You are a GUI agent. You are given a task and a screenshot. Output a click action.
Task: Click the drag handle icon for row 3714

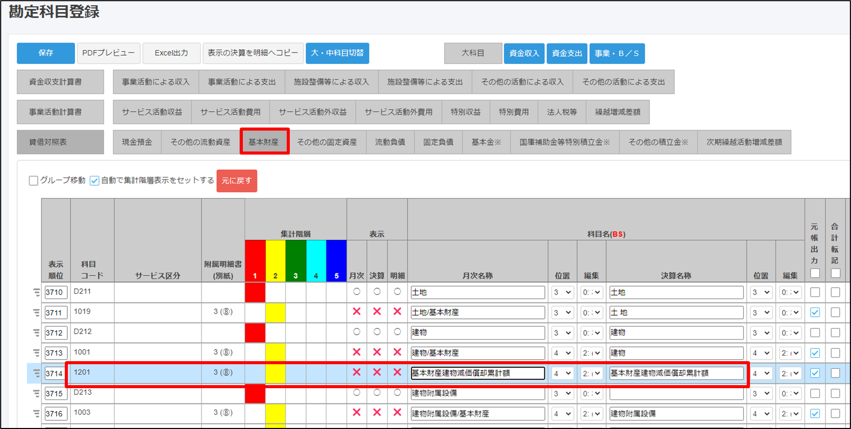coord(36,373)
